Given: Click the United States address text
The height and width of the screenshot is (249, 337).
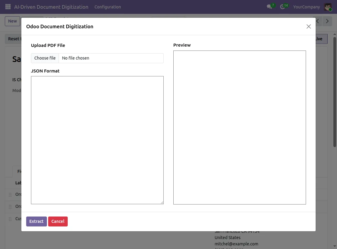Looking at the screenshot, I should pyautogui.click(x=227, y=238).
